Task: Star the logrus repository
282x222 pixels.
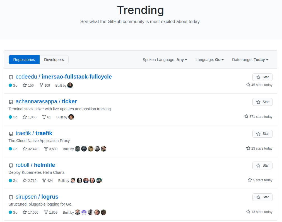Action: coord(262,197)
